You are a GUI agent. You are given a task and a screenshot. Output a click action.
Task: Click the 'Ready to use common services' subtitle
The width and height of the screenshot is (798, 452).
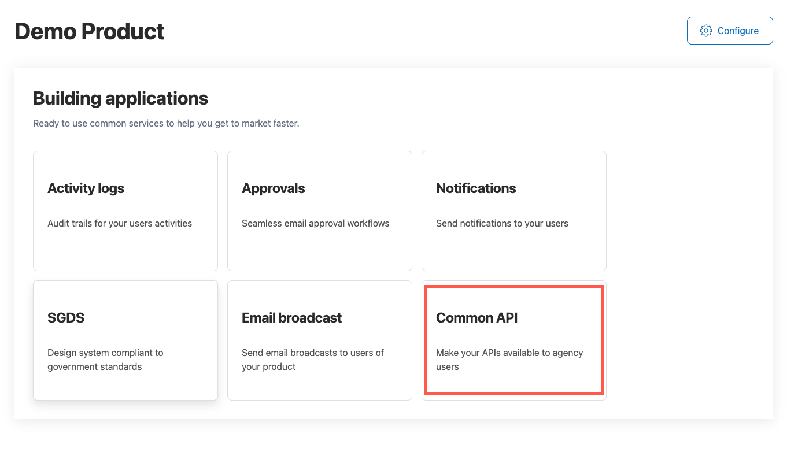[x=166, y=123]
